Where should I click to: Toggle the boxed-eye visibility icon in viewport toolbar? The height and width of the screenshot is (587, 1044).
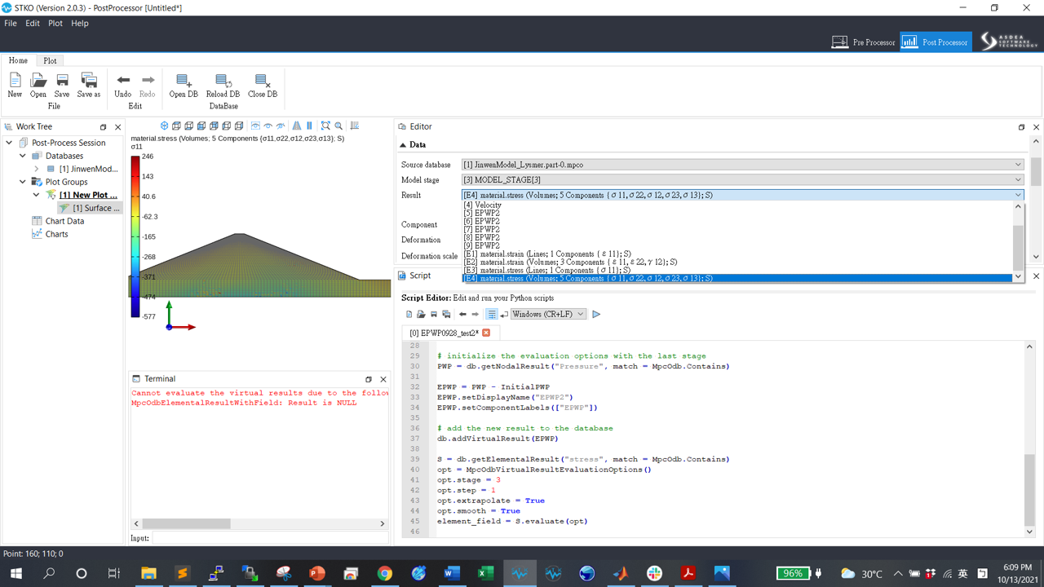[x=255, y=126]
